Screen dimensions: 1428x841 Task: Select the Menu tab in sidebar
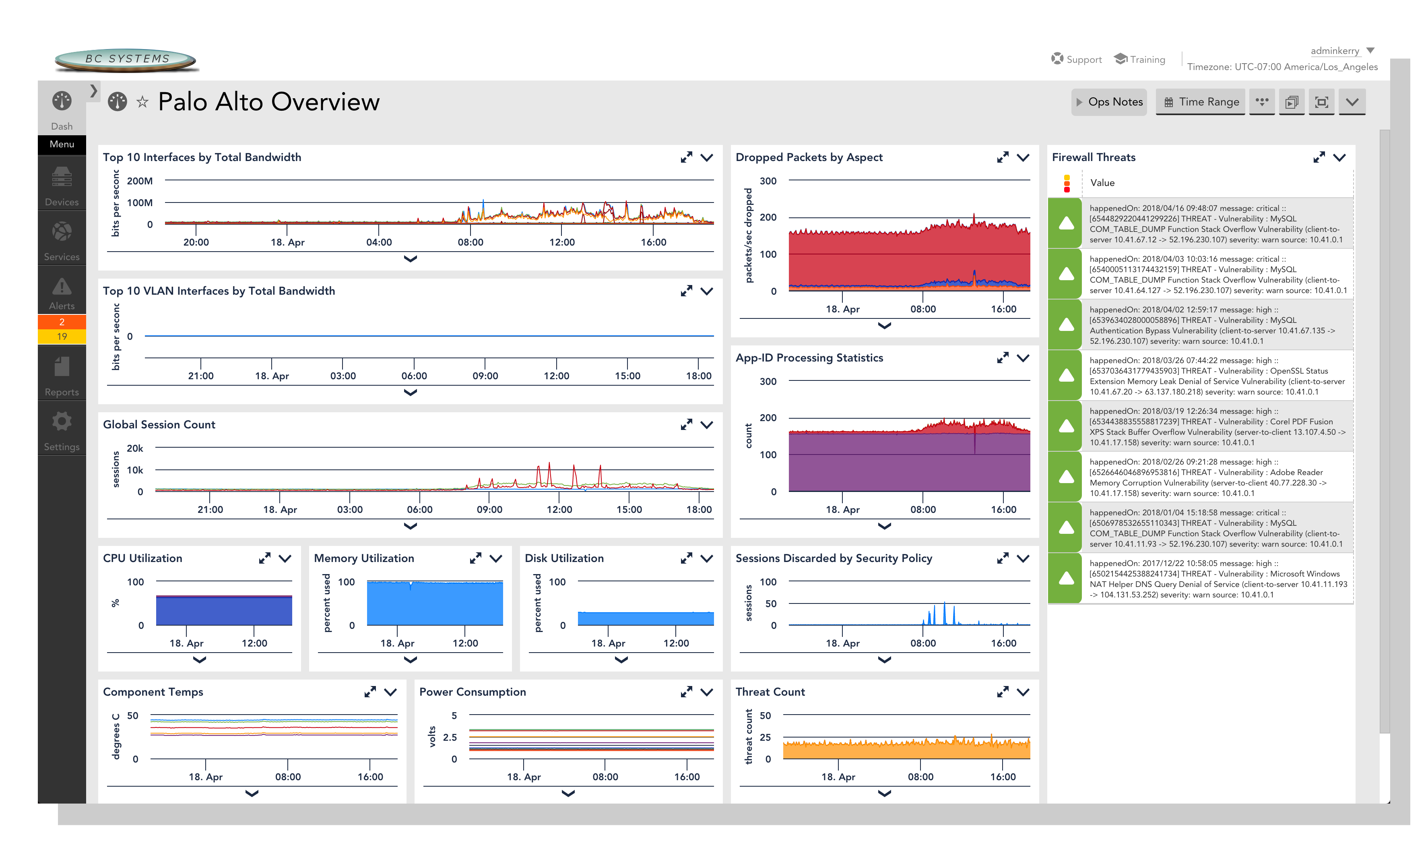pos(62,144)
